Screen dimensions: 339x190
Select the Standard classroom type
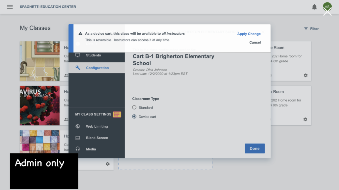coord(134,108)
